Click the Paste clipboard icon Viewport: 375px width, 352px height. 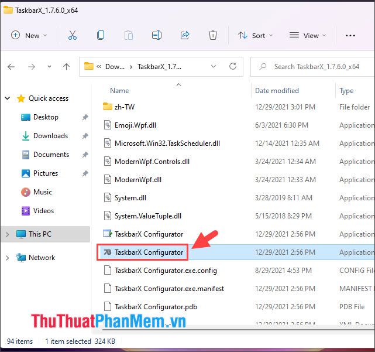[x=129, y=36]
